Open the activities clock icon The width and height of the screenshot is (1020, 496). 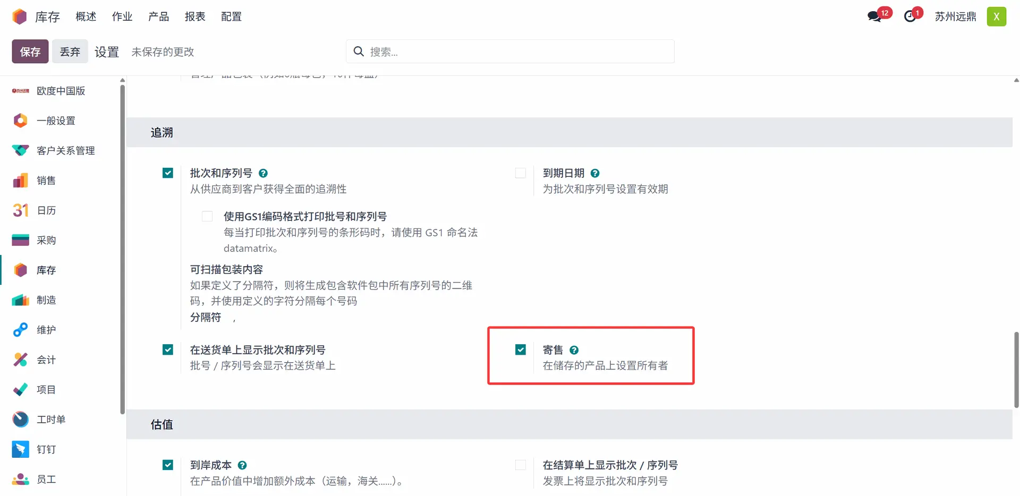tap(911, 16)
